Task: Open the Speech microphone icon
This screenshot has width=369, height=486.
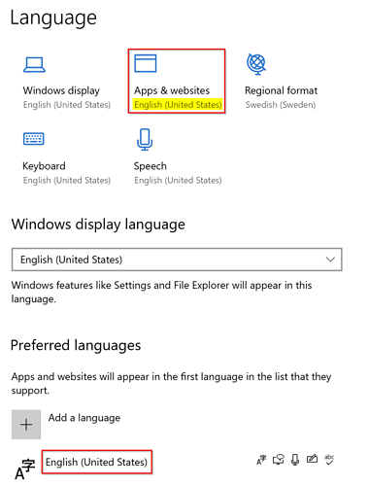Action: [145, 140]
